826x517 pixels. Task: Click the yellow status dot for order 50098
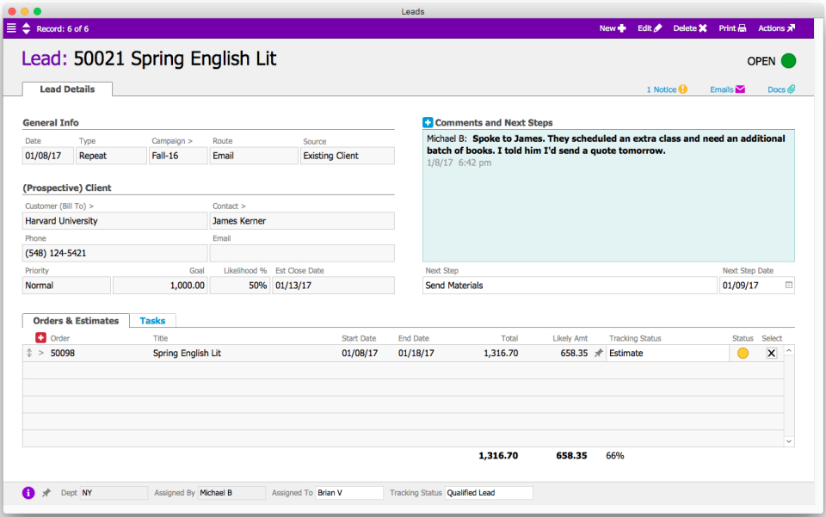[742, 353]
